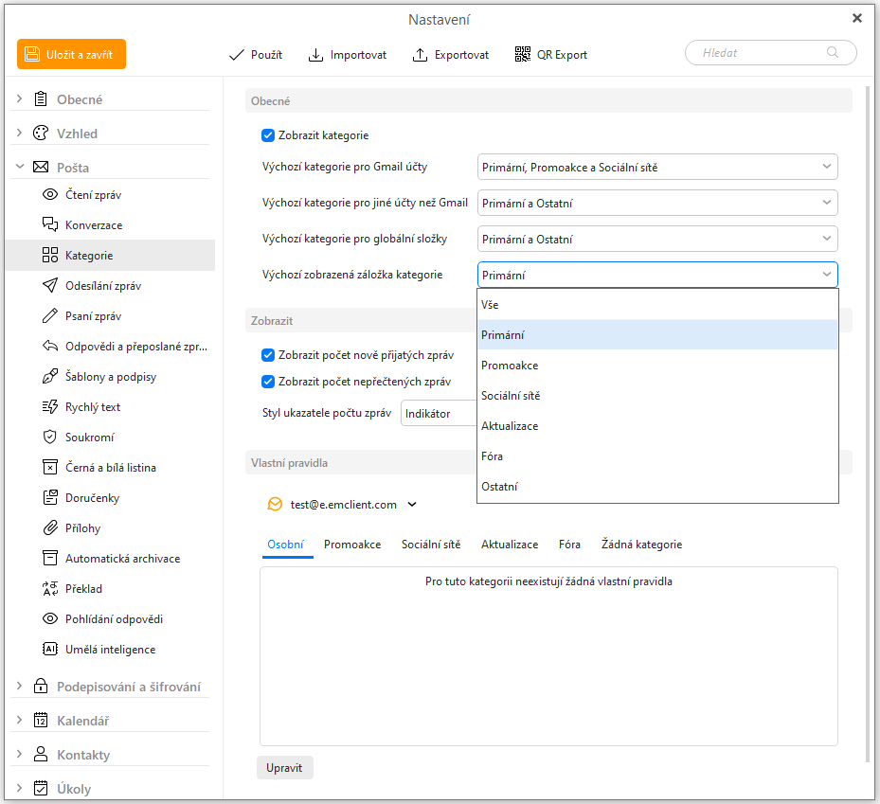Choose Promoakce from the dropdown list
The image size is (880, 804).
pyautogui.click(x=510, y=366)
